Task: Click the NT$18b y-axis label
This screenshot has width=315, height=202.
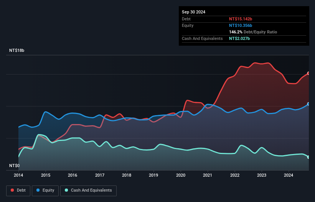Action: pyautogui.click(x=16, y=51)
